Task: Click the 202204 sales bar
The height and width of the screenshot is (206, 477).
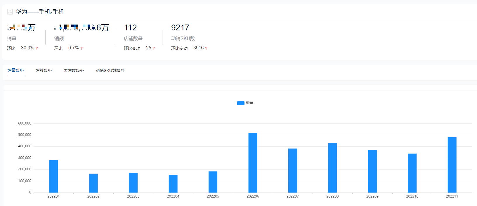Action: (173, 184)
